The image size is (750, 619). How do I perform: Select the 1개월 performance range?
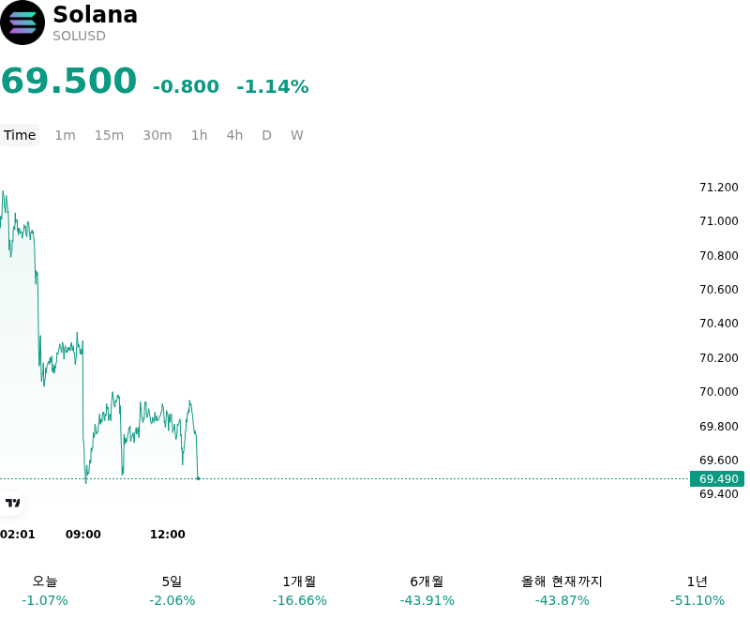click(x=299, y=591)
